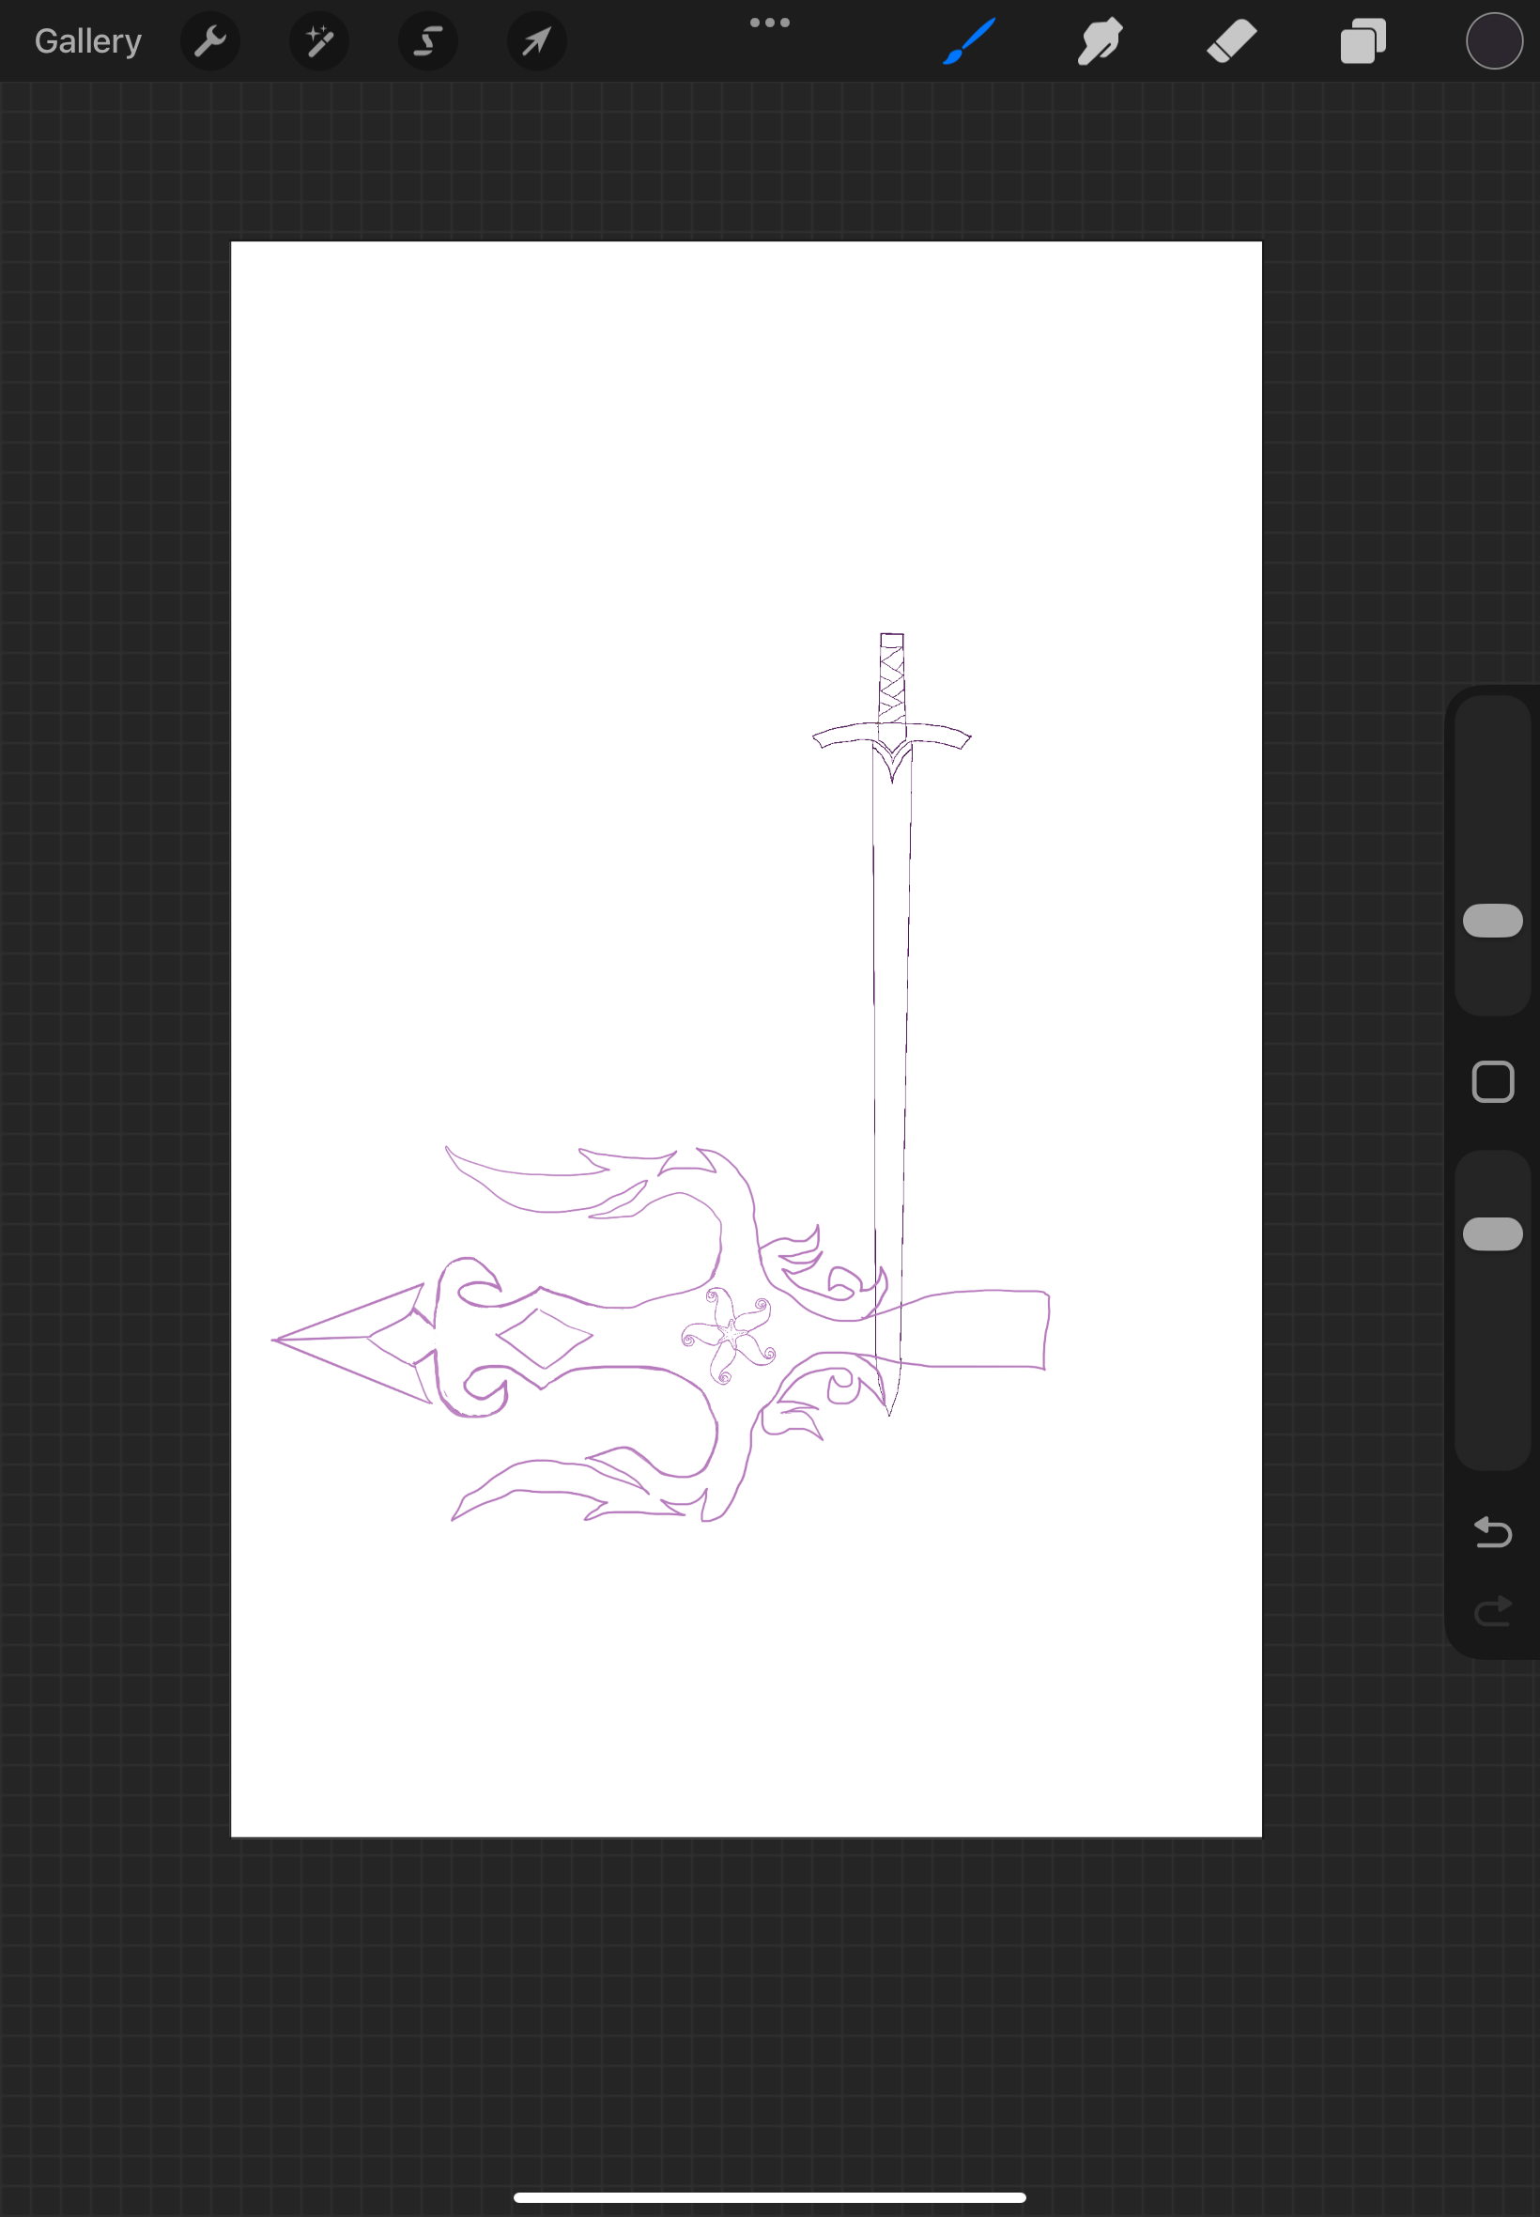
Task: Click the brush opacity slider handle
Action: [1492, 1233]
